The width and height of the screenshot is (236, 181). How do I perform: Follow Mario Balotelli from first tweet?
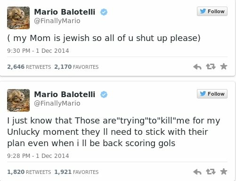[212, 11]
